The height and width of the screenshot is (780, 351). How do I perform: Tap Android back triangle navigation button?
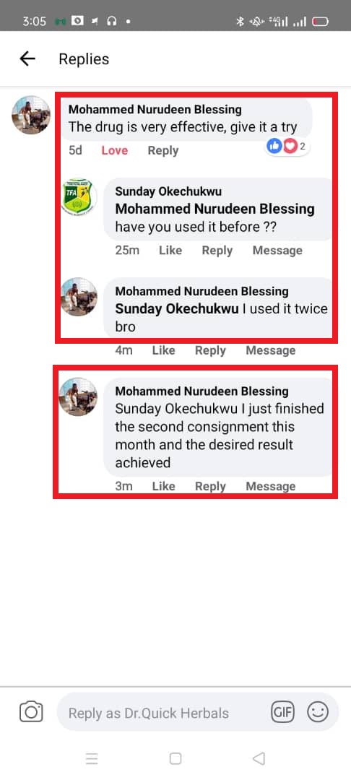click(x=259, y=758)
